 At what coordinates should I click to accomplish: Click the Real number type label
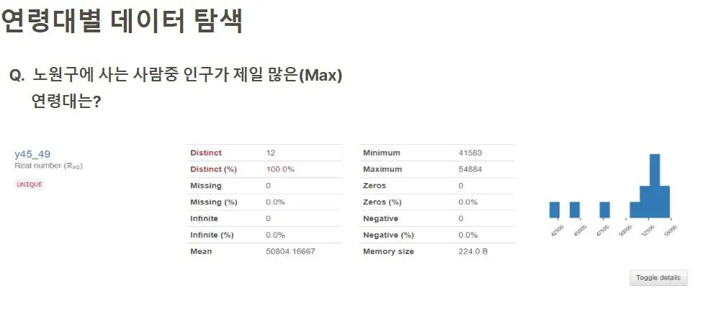[x=49, y=166]
